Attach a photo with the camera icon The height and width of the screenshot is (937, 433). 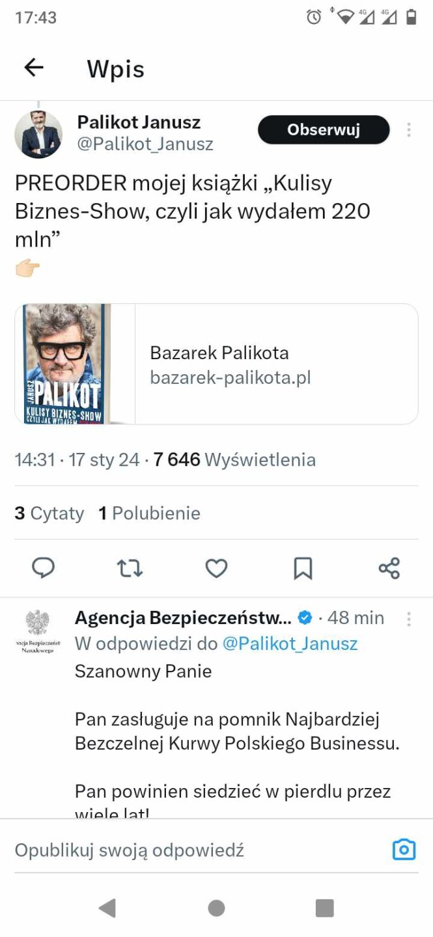point(404,849)
